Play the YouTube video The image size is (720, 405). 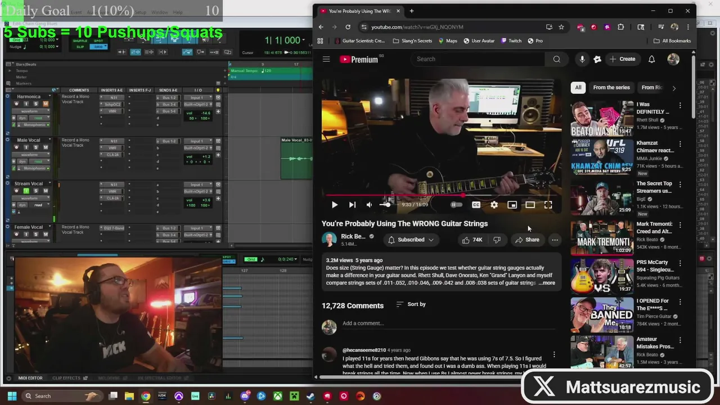tap(334, 205)
